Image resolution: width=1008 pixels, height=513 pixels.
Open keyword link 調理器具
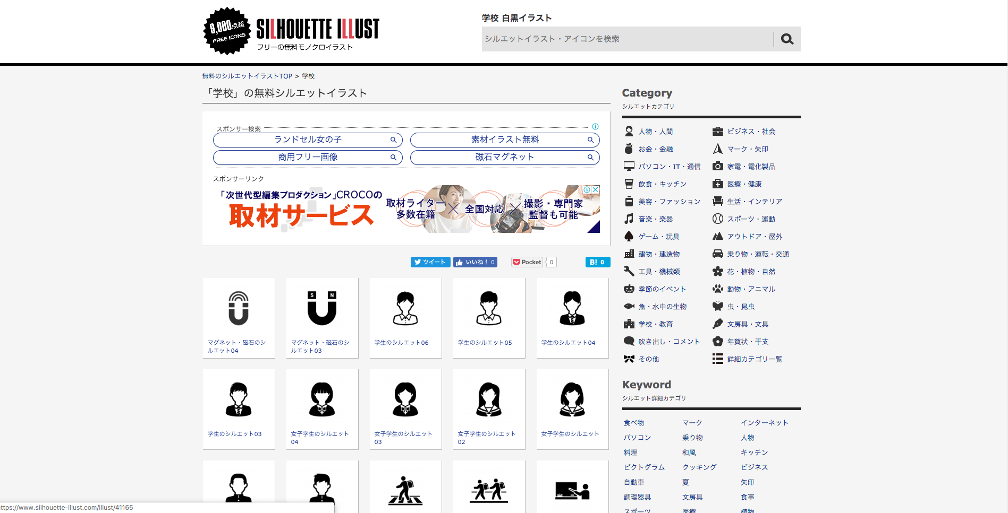pos(637,497)
